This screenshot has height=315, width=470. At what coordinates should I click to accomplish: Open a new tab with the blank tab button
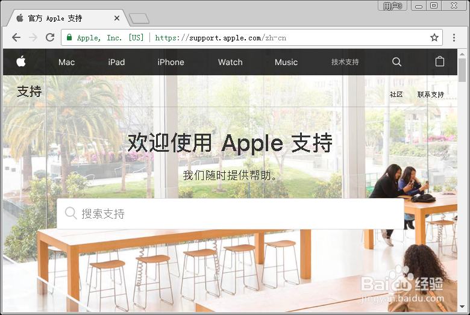(139, 18)
